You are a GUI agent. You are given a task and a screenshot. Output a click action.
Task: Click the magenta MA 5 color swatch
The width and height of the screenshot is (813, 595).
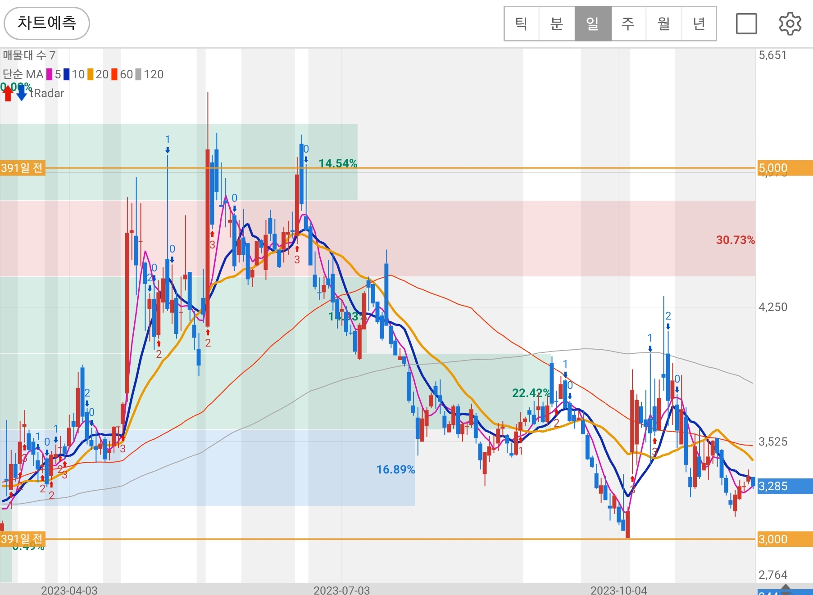tap(50, 74)
